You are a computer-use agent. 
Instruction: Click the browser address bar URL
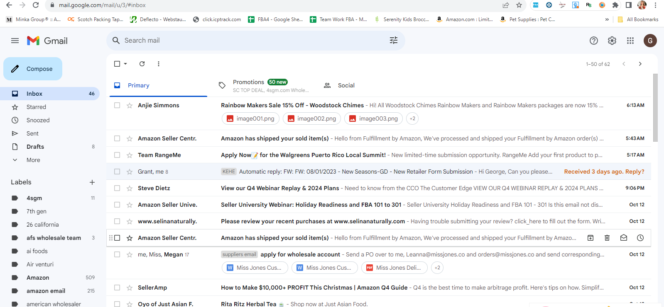click(x=102, y=5)
